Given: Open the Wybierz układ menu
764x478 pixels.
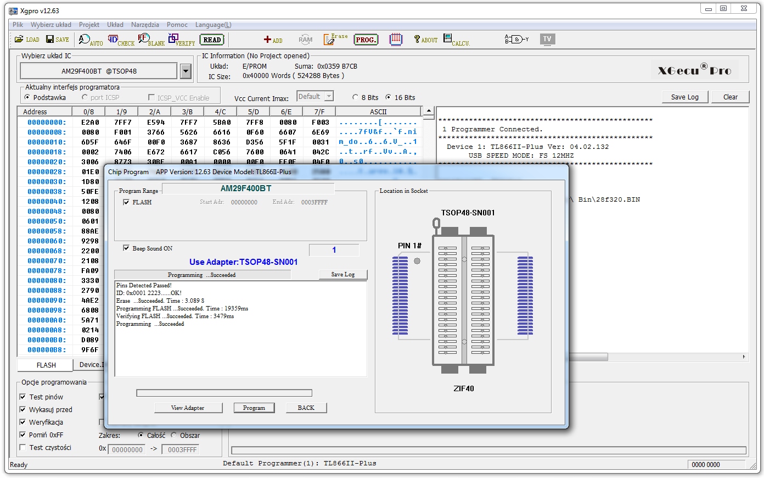Looking at the screenshot, I should (x=51, y=25).
